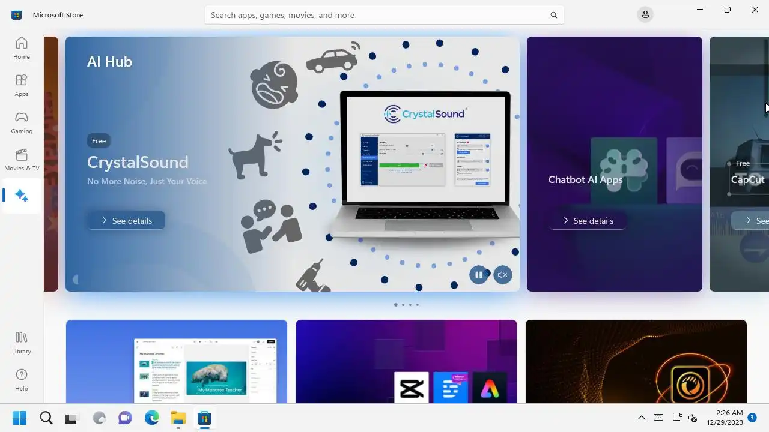The image size is (769, 432).
Task: Open the My Manatee Teacher promo card
Action: pos(177,361)
